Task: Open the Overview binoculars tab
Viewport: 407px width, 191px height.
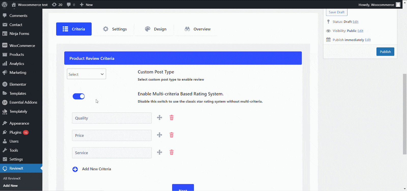Action: point(197,29)
